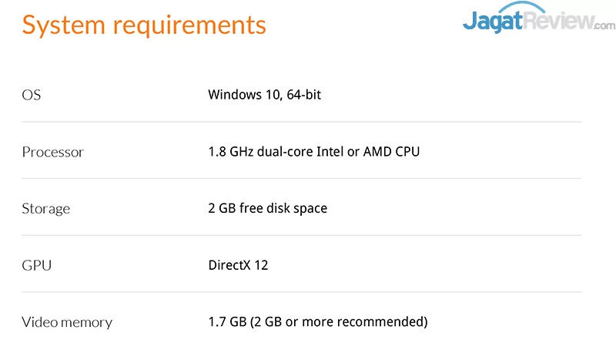The width and height of the screenshot is (616, 360).
Task: Click the divider line below the OS row
Action: click(x=300, y=122)
